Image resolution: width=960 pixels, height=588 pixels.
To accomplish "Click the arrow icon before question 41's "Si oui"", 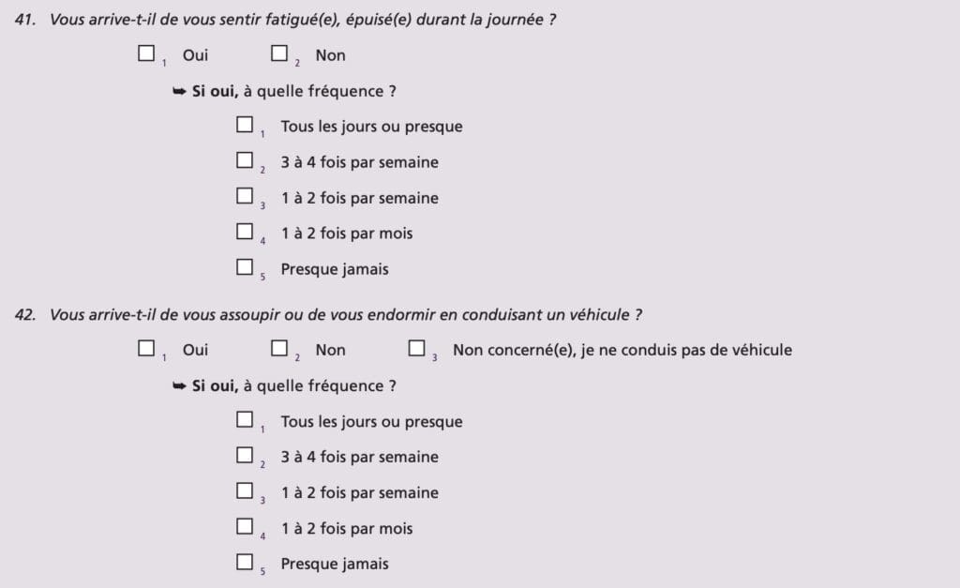I will tap(180, 91).
